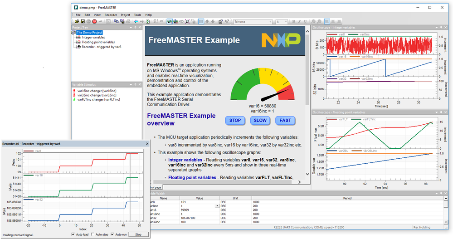Toggle the Auto load checkbox
This screenshot has height=239, width=453.
[x=73, y=234]
